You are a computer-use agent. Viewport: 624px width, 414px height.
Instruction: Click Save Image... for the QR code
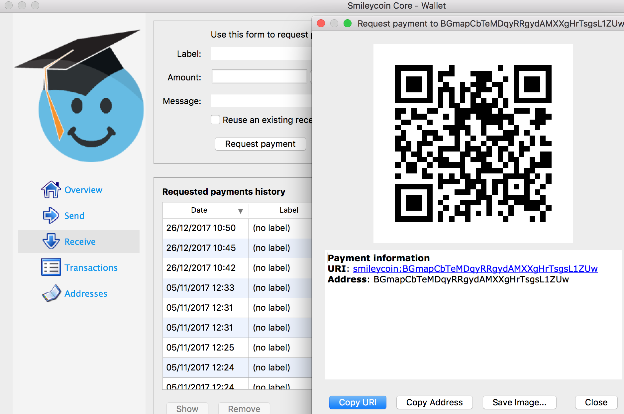[x=519, y=402]
